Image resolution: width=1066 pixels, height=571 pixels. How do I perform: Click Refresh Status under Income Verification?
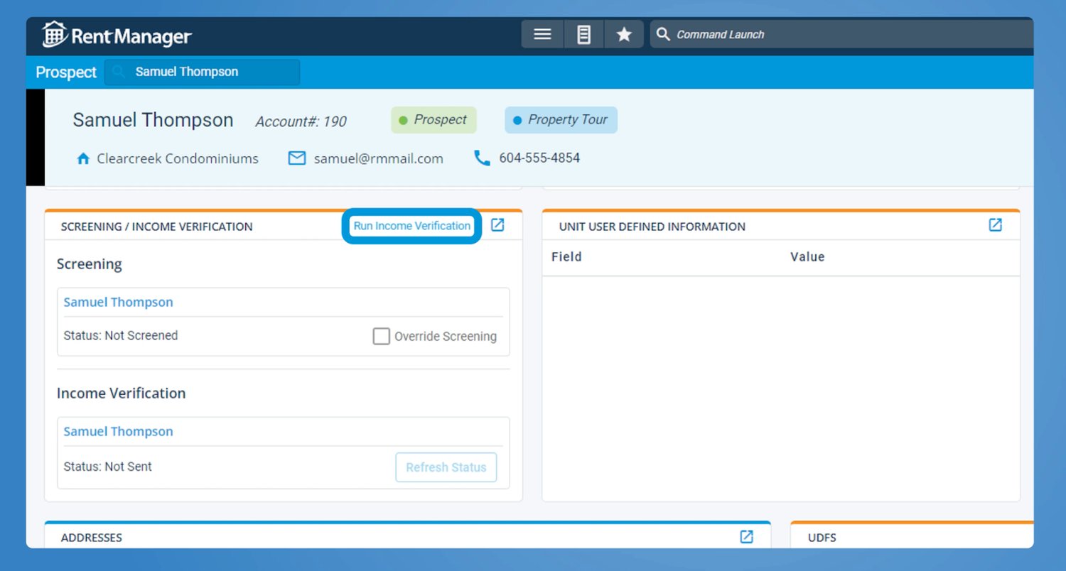[446, 467]
